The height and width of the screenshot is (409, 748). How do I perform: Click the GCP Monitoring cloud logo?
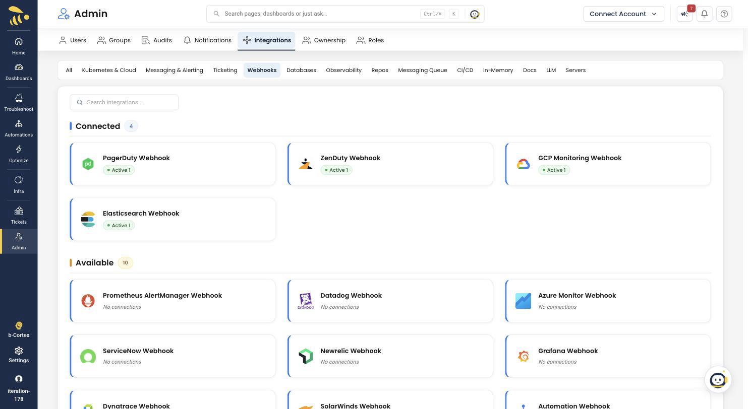pyautogui.click(x=523, y=164)
